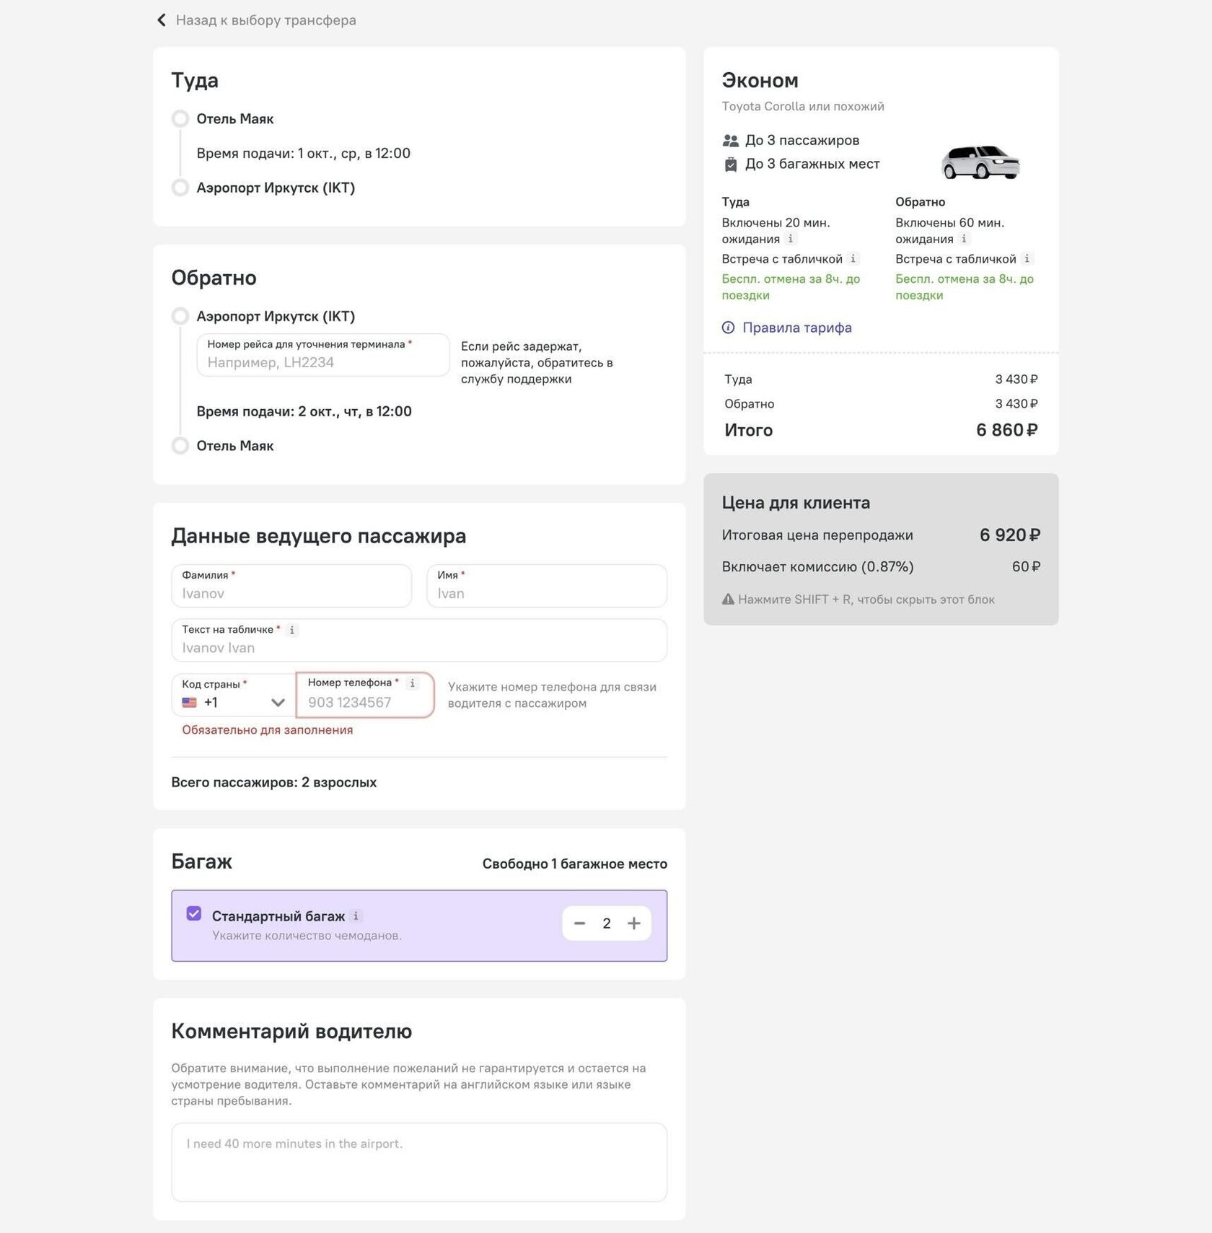This screenshot has height=1233, width=1212.
Task: Click the driver comment text area
Action: point(419,1162)
